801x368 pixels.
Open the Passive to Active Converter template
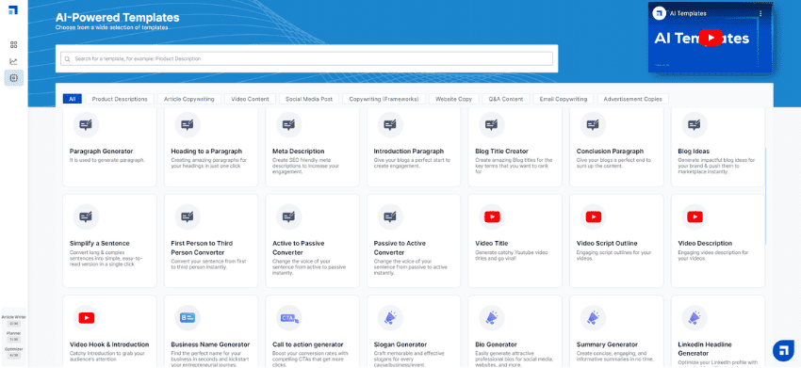414,240
